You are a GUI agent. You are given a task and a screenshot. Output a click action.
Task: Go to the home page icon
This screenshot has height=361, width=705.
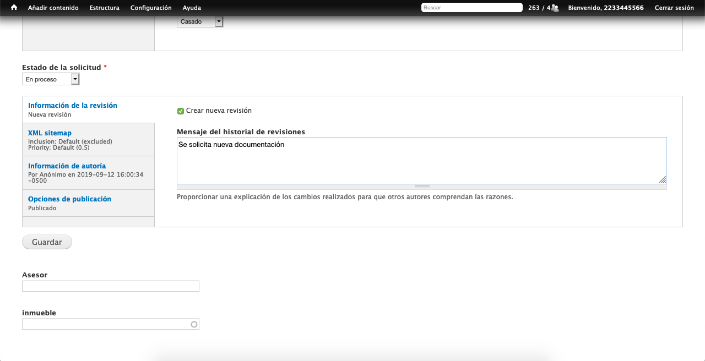[14, 8]
